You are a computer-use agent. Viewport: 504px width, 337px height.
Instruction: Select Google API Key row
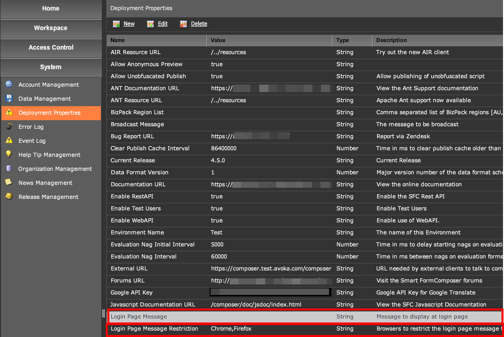point(305,293)
